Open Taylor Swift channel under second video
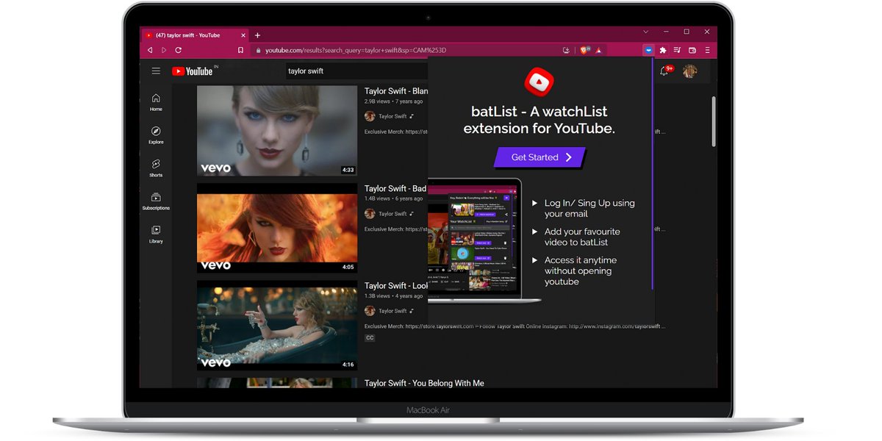 pyautogui.click(x=392, y=214)
